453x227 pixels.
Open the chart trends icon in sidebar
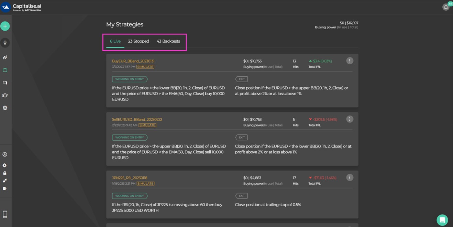pyautogui.click(x=5, y=57)
